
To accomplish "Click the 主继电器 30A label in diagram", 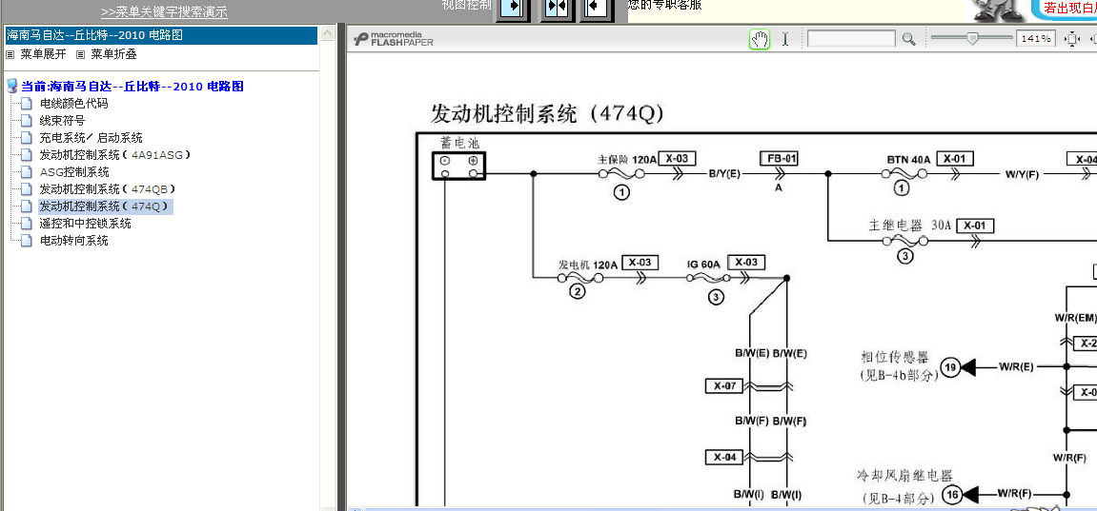I will (x=909, y=226).
